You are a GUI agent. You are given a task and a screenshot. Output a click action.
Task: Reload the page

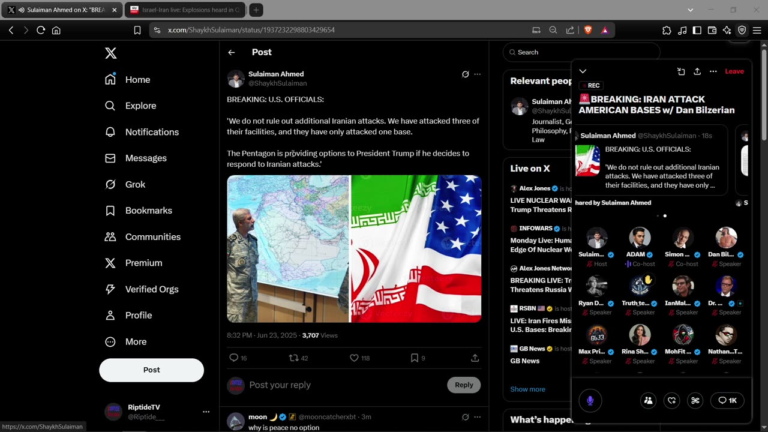coord(41,30)
